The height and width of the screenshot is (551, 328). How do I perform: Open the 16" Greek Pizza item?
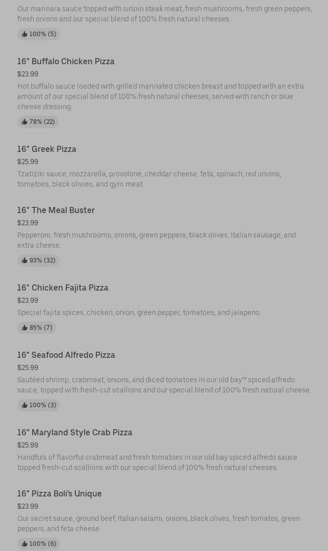[47, 149]
